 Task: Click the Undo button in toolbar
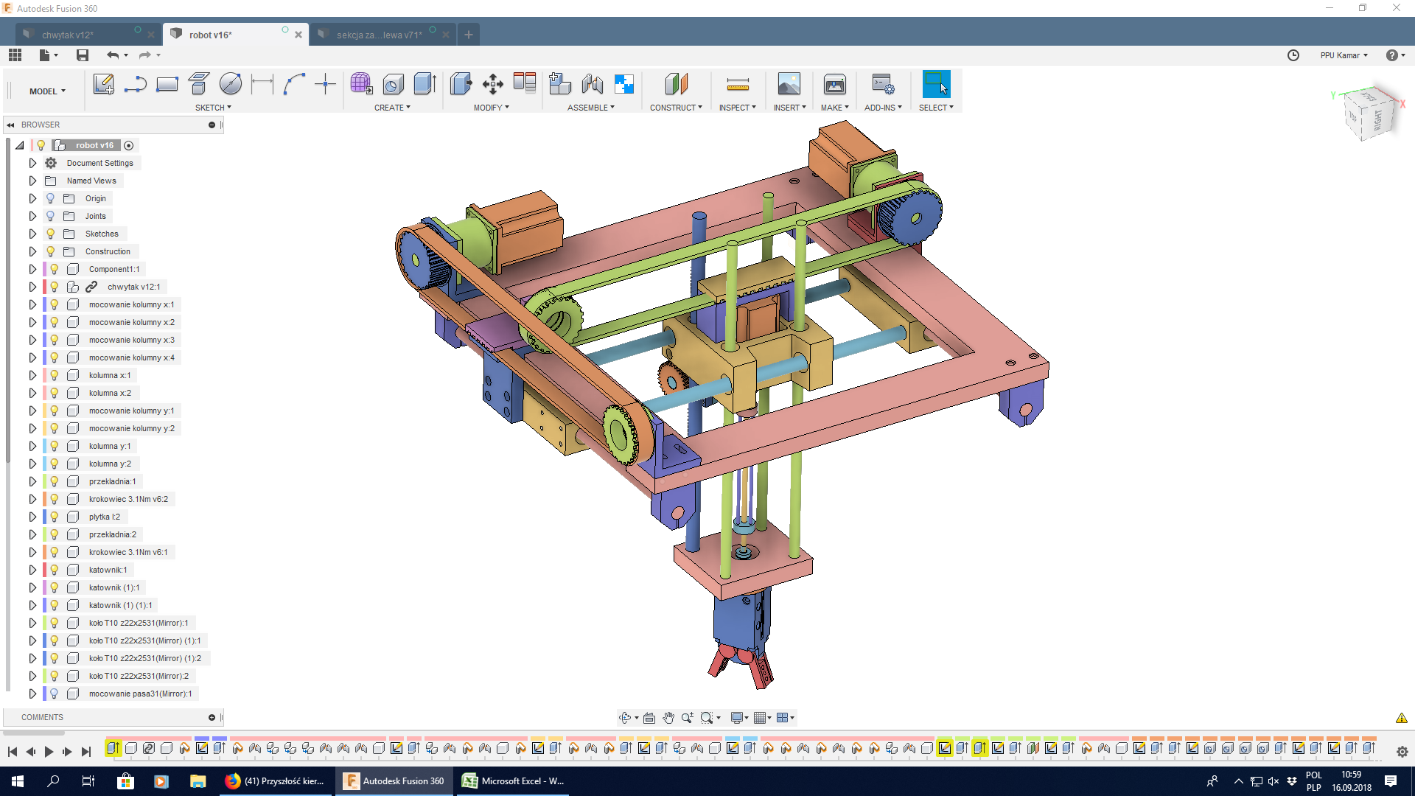point(113,55)
